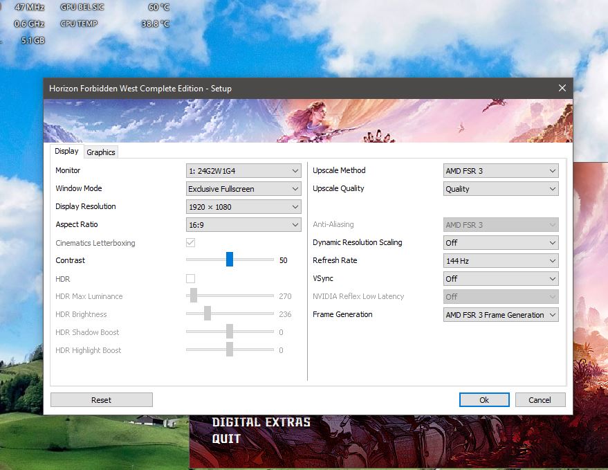The width and height of the screenshot is (608, 470).
Task: Open the Refresh Rate dropdown
Action: tap(501, 261)
